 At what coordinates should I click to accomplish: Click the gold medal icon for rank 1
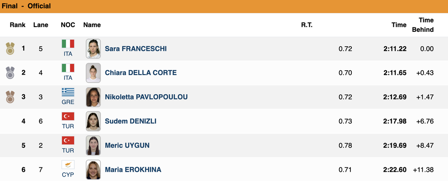10,48
